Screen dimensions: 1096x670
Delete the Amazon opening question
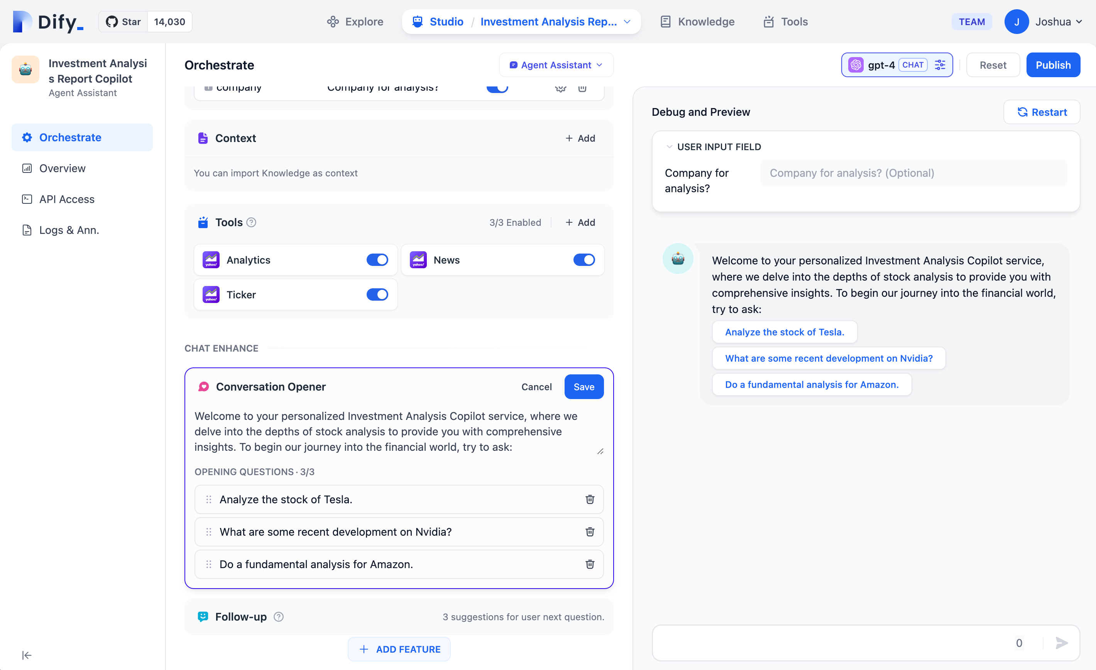click(x=590, y=564)
